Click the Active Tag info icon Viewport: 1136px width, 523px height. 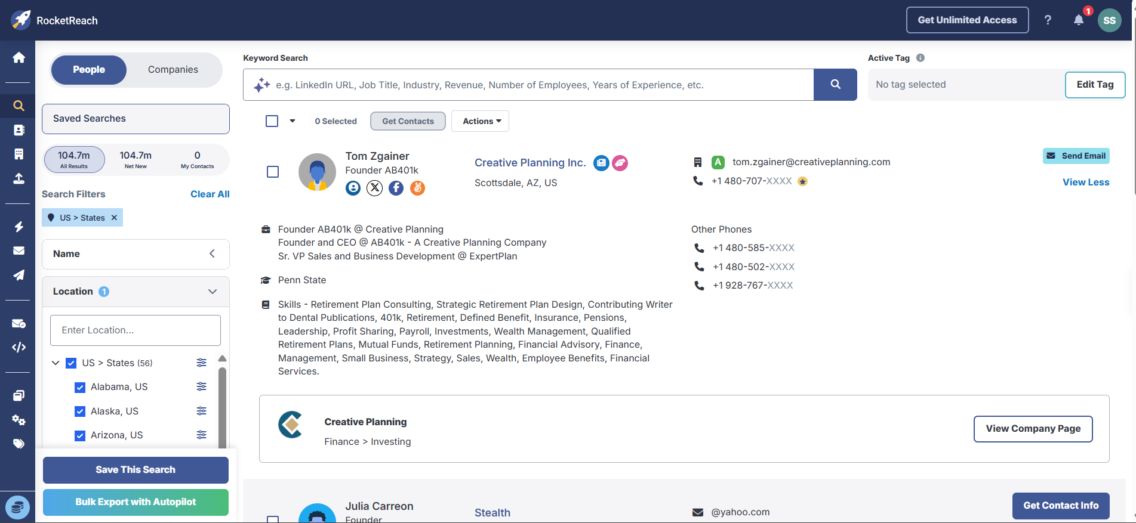[921, 58]
